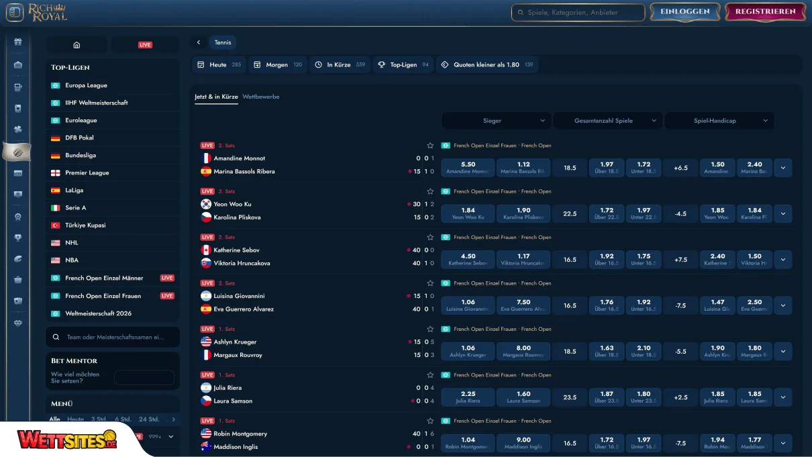Open the casino building icon in sidebar
This screenshot has height=457, width=812.
[x=17, y=65]
